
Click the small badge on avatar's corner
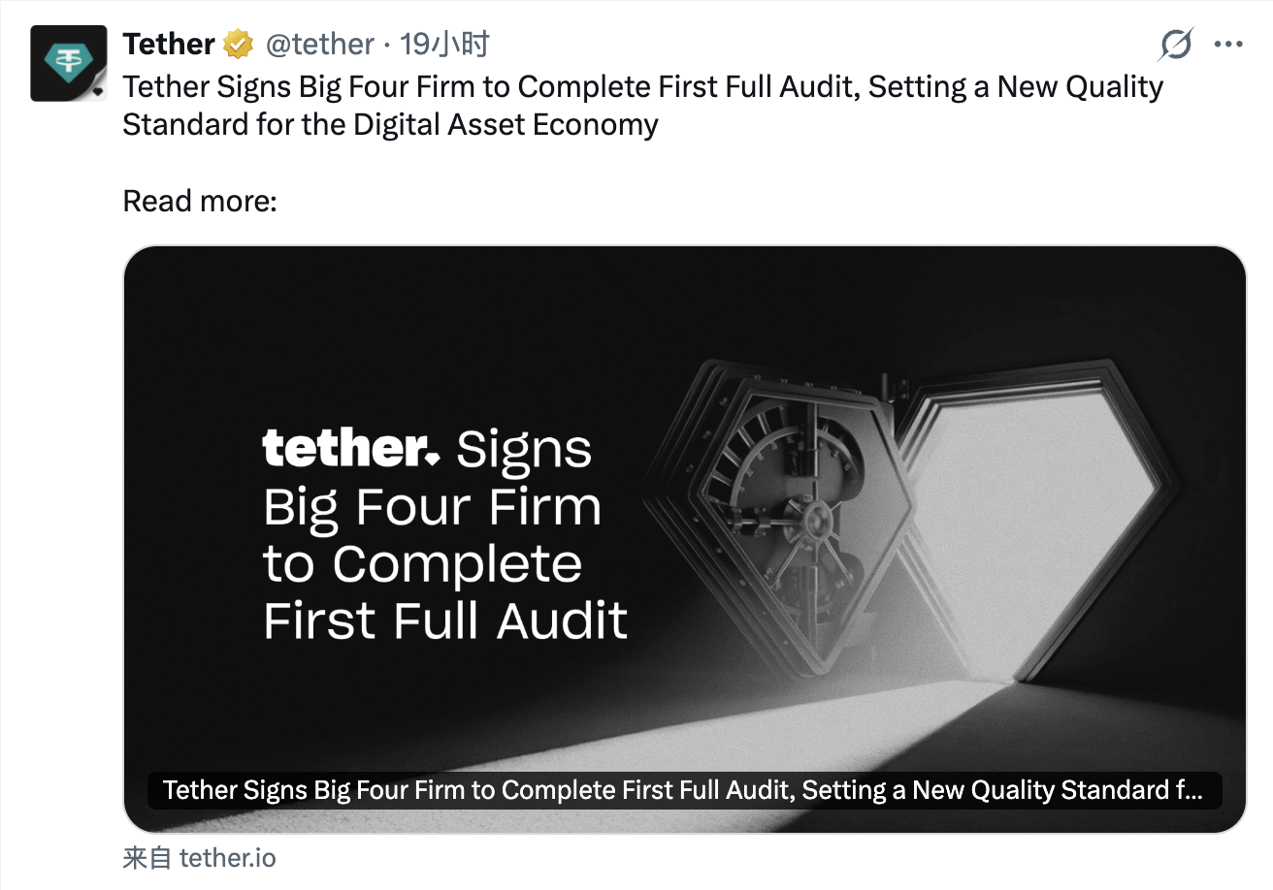(97, 92)
